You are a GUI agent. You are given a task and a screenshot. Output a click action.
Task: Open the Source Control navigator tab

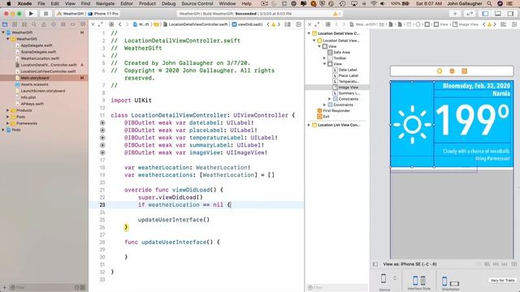point(15,24)
